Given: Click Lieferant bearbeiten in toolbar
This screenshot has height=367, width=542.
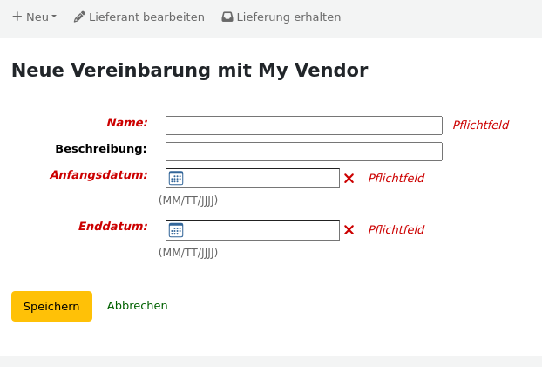Looking at the screenshot, I should tap(139, 17).
